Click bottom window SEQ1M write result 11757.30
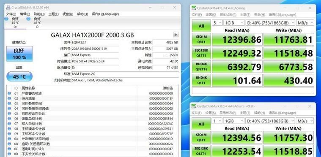This screenshot has height=157, width=321. pyautogui.click(x=289, y=138)
